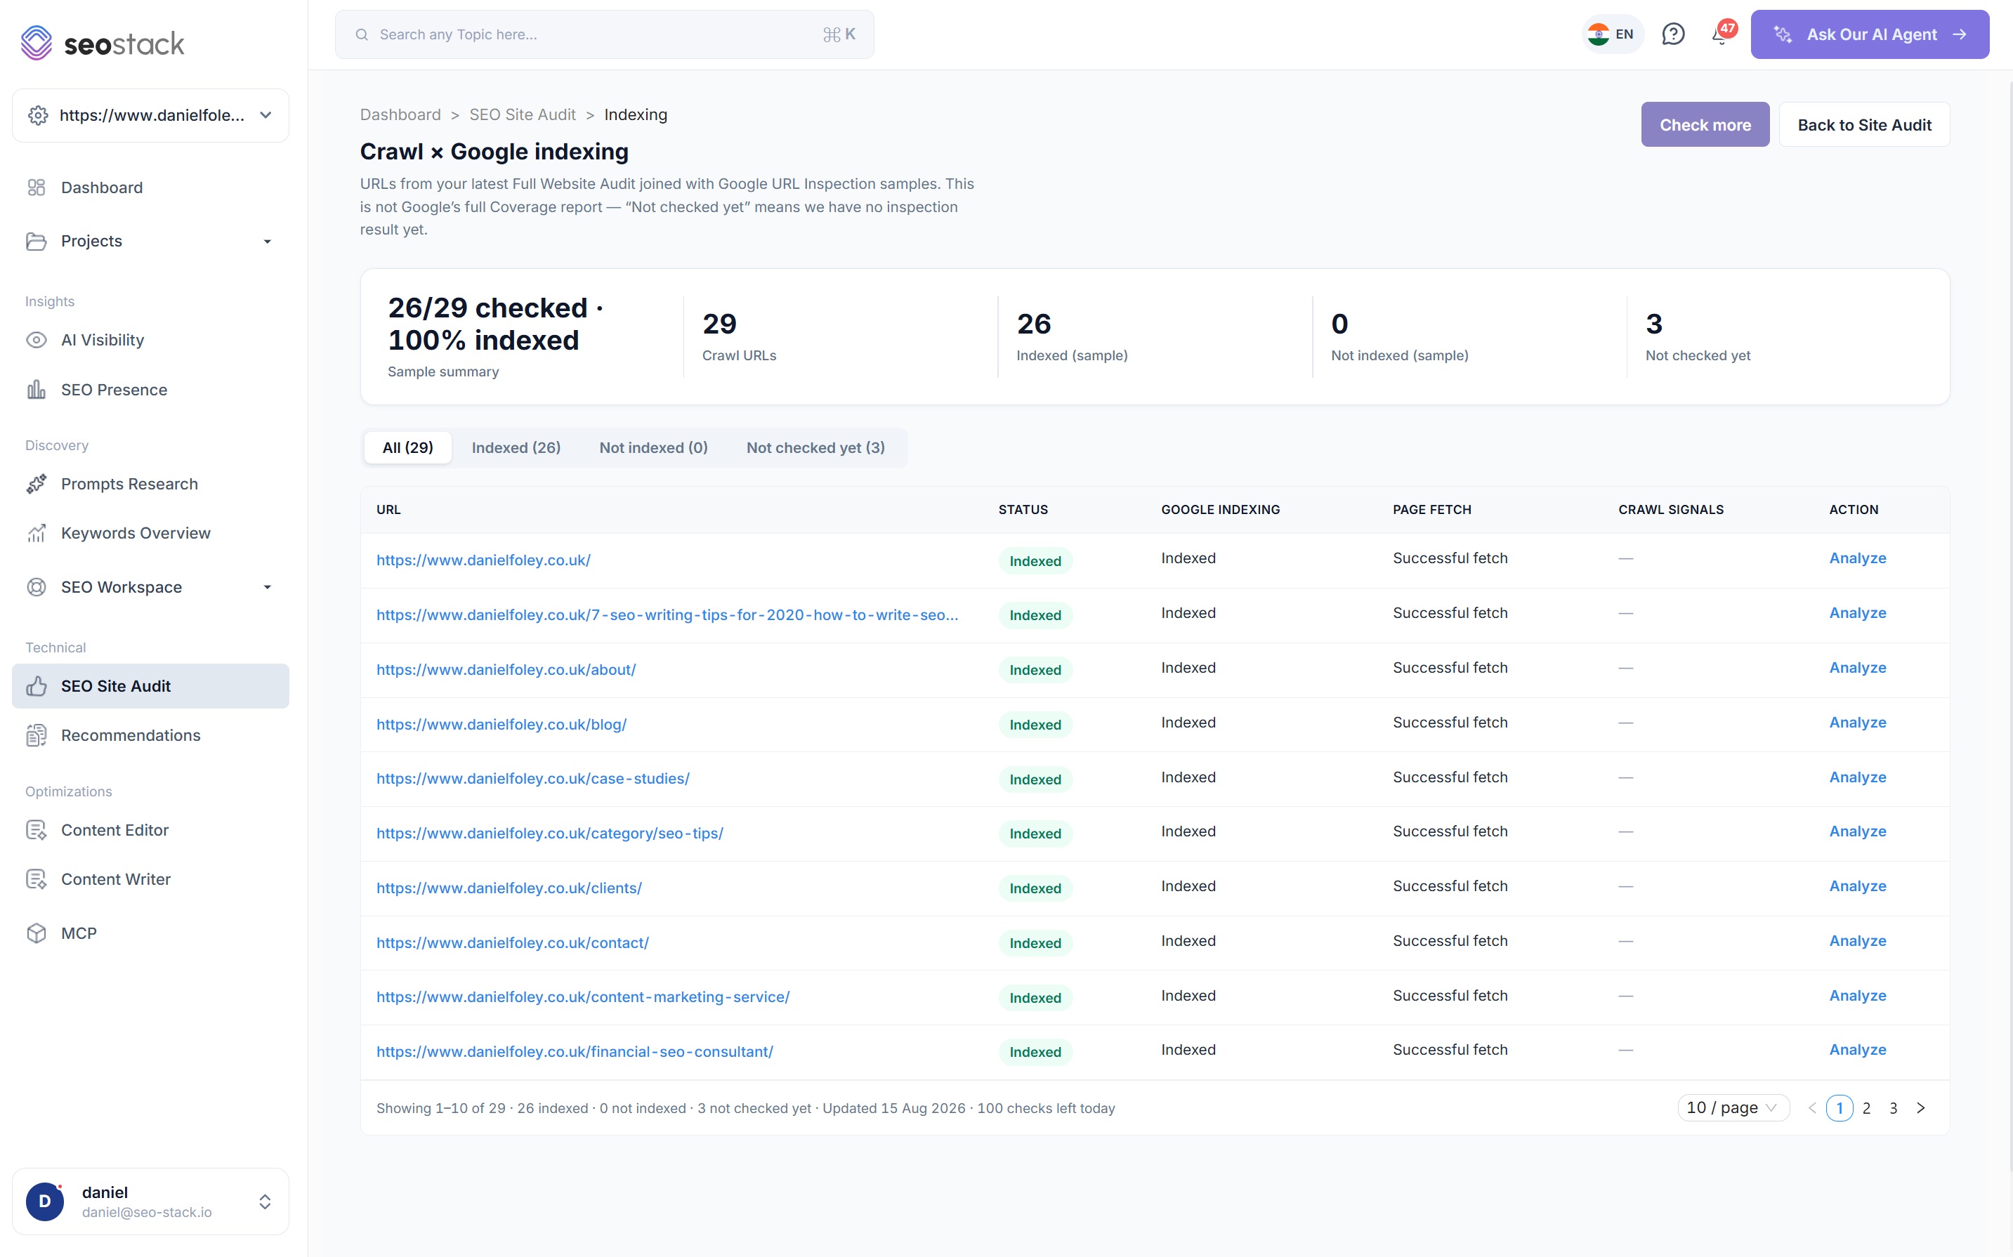
Task: Click the Projects folder icon
Action: (37, 241)
